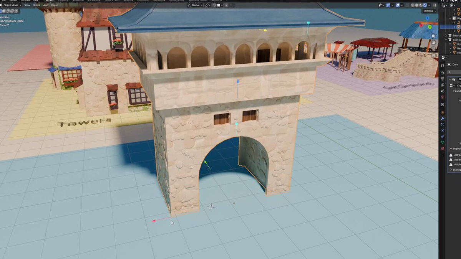
Task: Collapse the modifier panel header arrow
Action: 450,79
